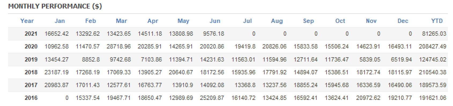The height and width of the screenshot is (106, 453).
Task: Click the 2020 year row label
Action: point(31,47)
